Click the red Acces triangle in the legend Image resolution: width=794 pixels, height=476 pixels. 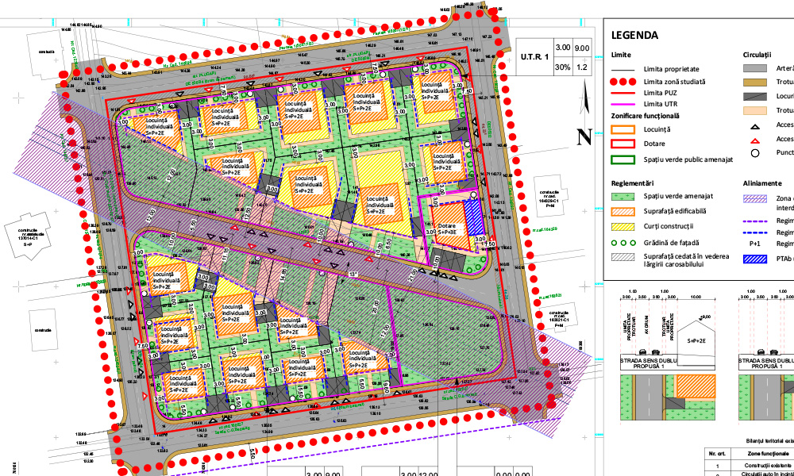[x=754, y=140]
